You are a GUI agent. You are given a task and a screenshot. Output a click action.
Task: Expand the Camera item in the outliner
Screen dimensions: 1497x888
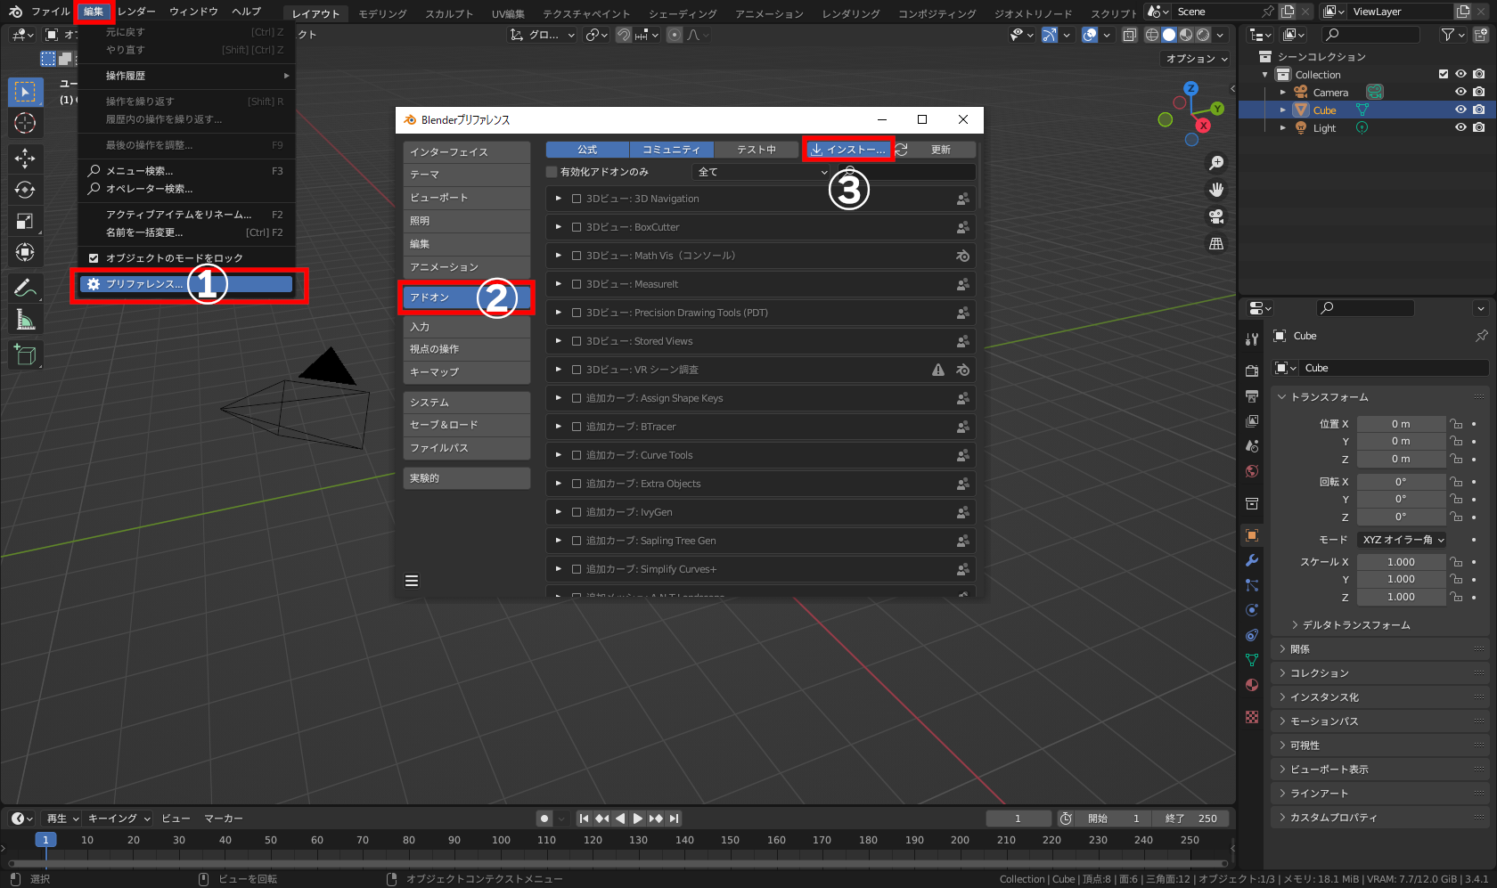(1282, 91)
